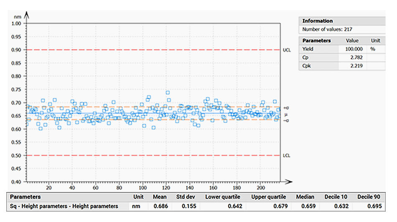The image size is (397, 222).
Task: Click the Median column header
Action: tap(305, 197)
